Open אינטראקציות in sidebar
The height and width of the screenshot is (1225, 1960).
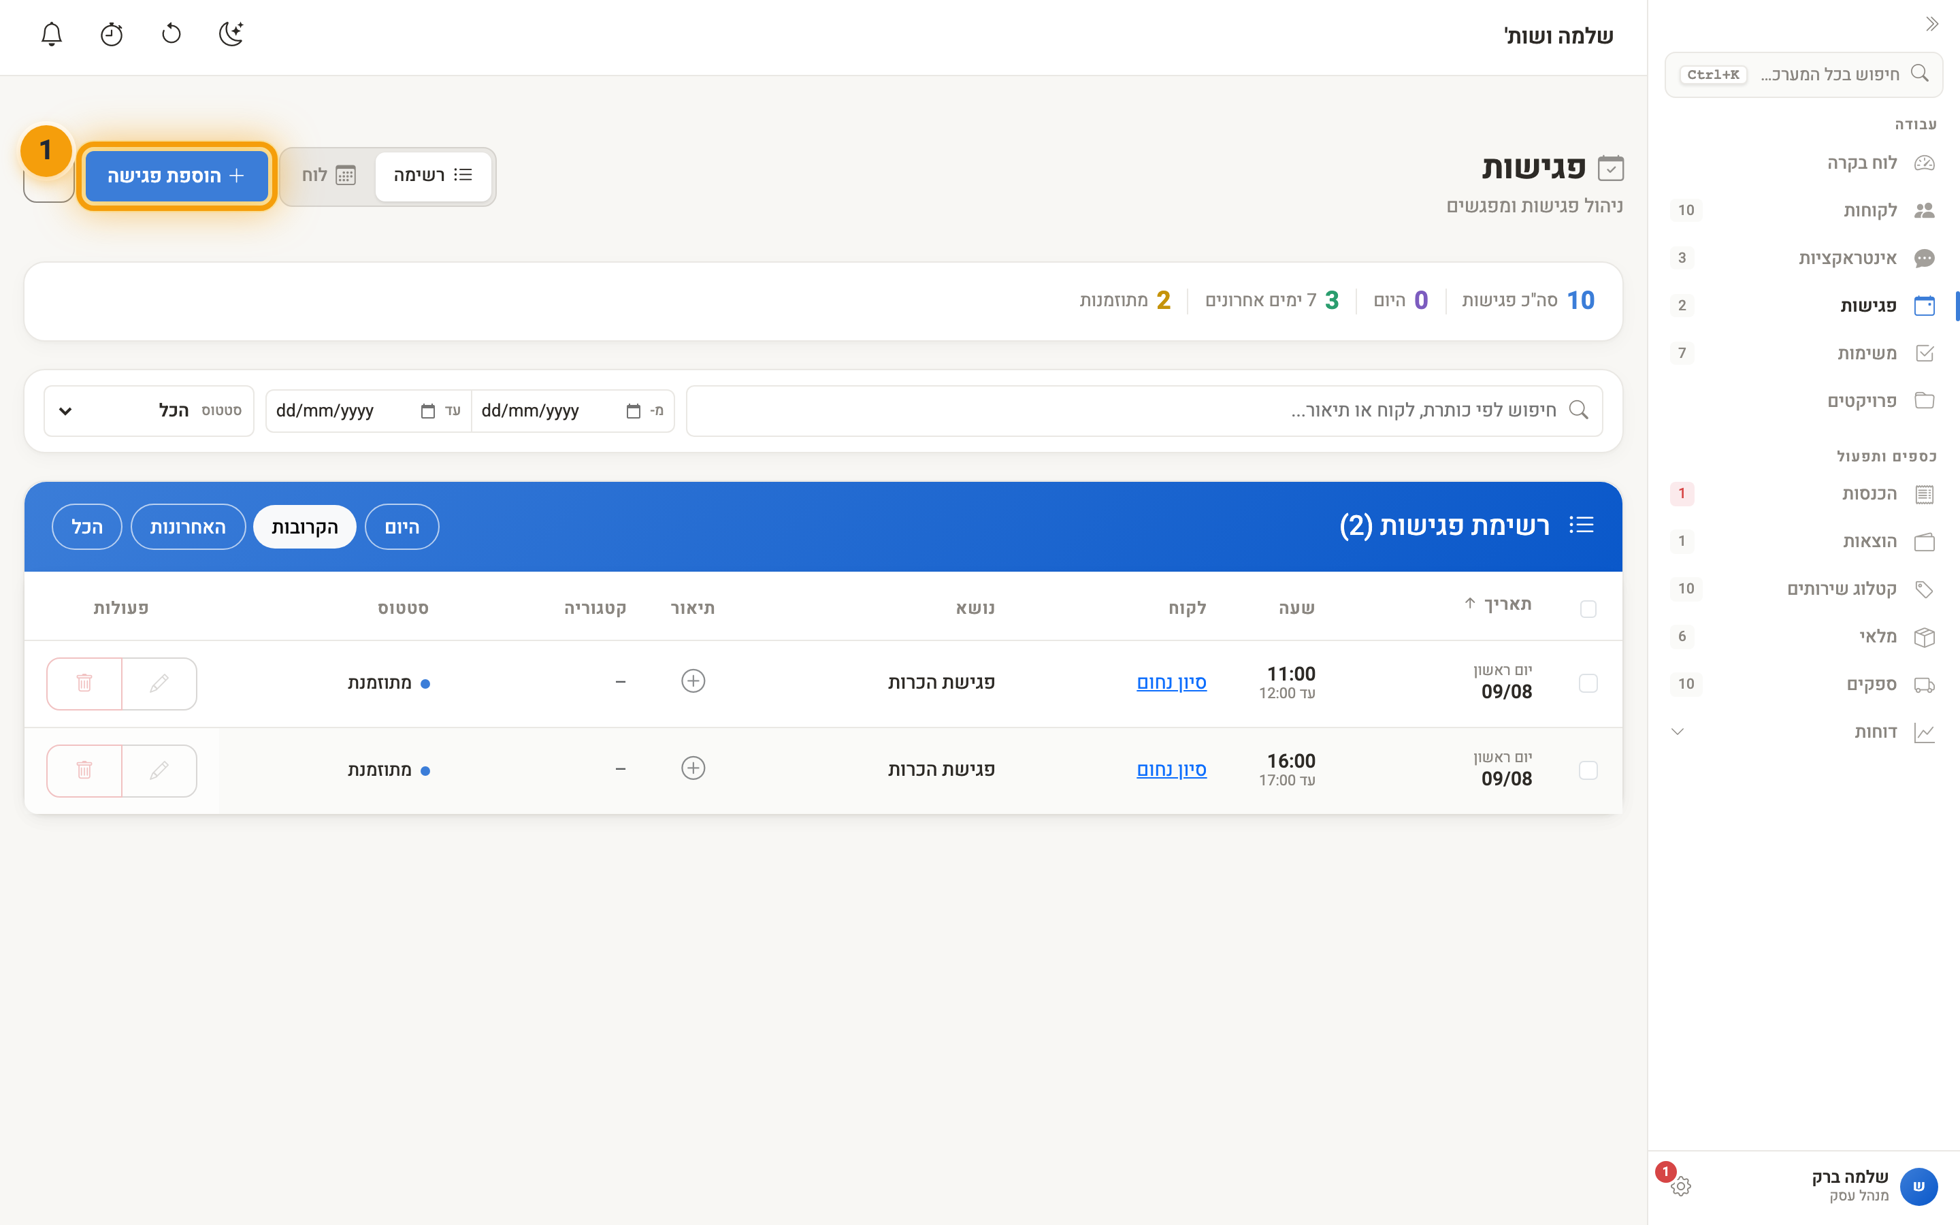tap(1803, 259)
